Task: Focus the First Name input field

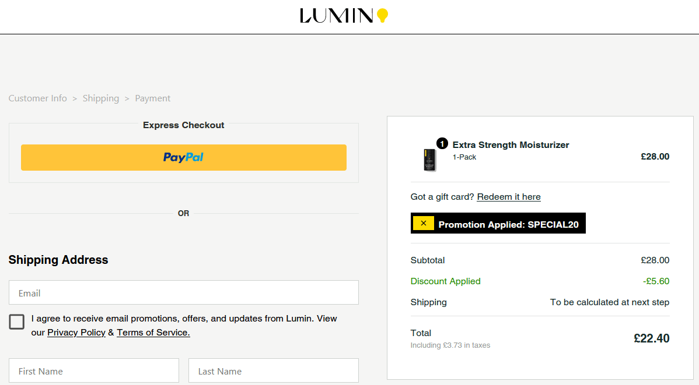Action: [x=93, y=371]
